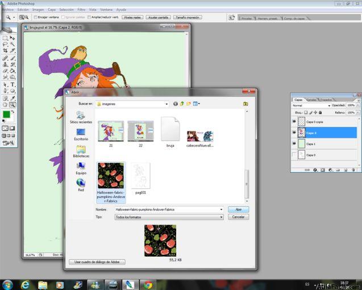Switch foreground and background colors

coord(13,112)
